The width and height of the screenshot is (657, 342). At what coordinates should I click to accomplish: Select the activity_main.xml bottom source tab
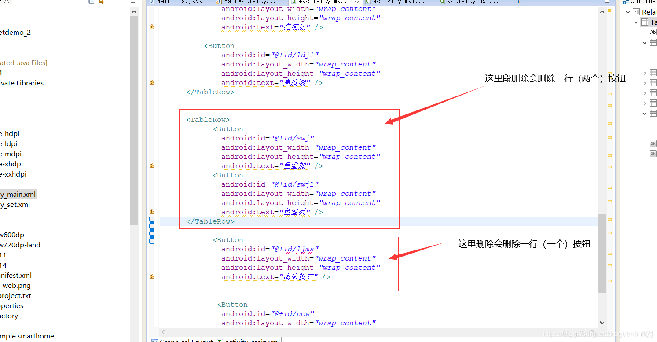(x=249, y=340)
